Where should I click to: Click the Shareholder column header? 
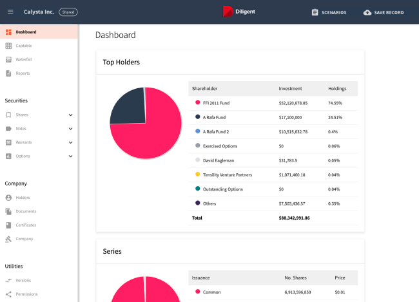[204, 89]
